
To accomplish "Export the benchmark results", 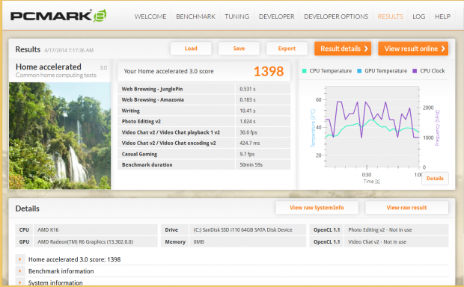I will pos(287,49).
